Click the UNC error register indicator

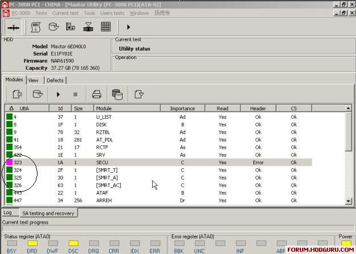click(x=199, y=243)
